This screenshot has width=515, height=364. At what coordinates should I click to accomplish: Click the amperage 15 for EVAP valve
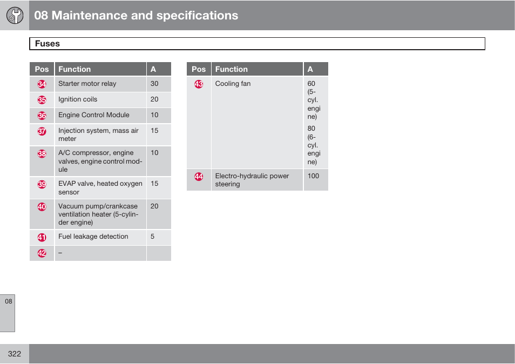pyautogui.click(x=154, y=184)
